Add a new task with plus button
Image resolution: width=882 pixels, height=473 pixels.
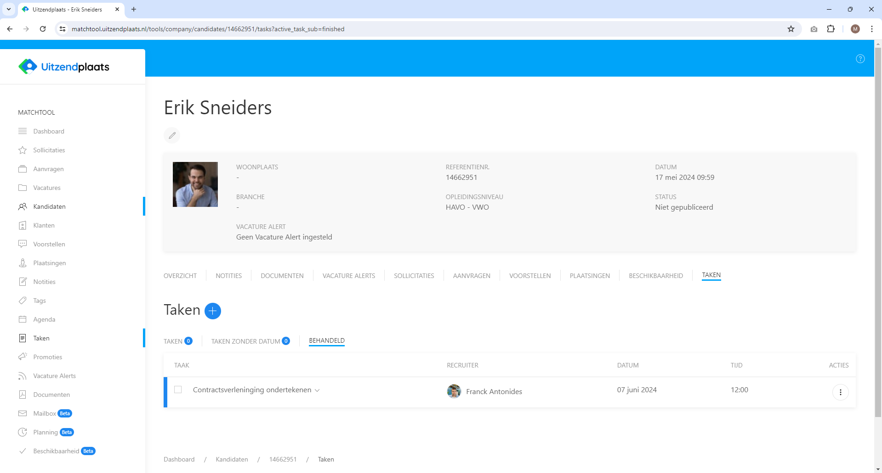pyautogui.click(x=212, y=311)
